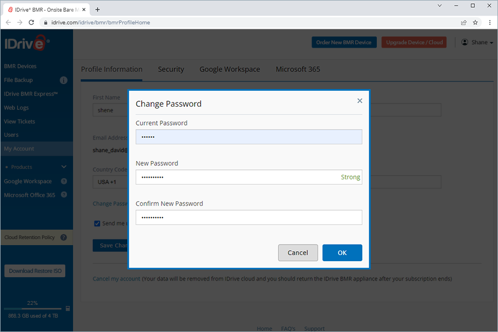Bookmark this page with the star icon
This screenshot has height=332, width=498.
475,23
